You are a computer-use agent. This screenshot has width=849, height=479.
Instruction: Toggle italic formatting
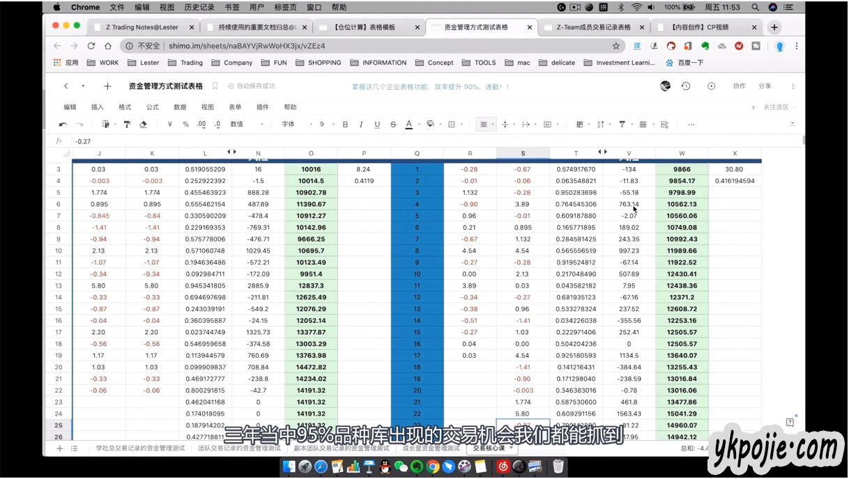point(361,125)
